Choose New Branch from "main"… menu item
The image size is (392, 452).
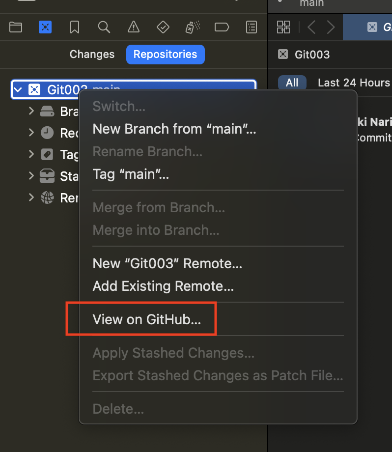(x=218, y=129)
